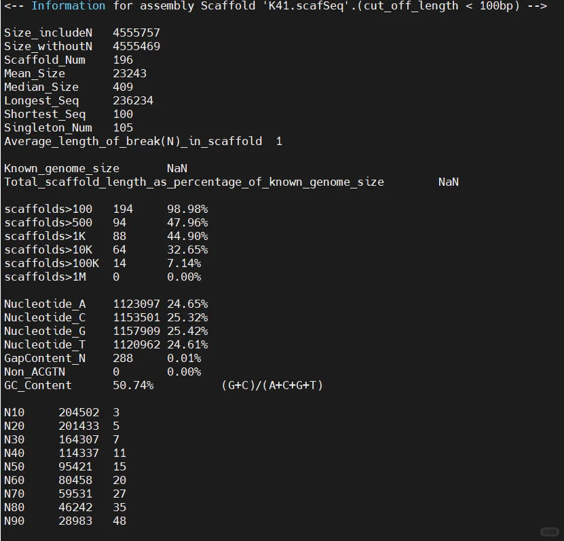Select the 'Shortest_Seq' label
This screenshot has width=564, height=541.
[45, 115]
